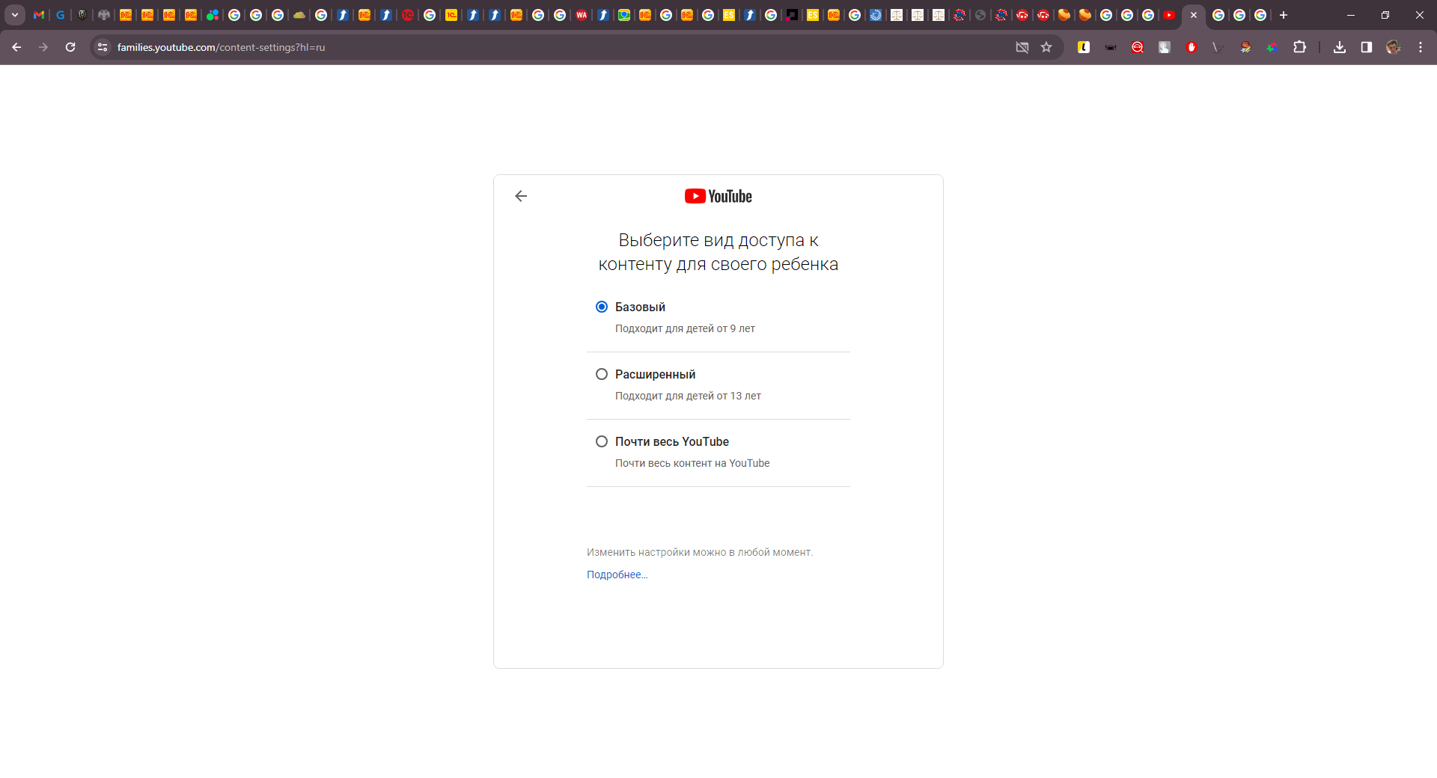Viewport: 1437px width, 778px height.
Task: Open the profile avatar menu
Action: (x=1394, y=47)
